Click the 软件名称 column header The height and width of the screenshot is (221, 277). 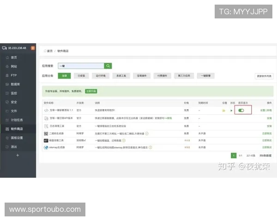pos(48,103)
